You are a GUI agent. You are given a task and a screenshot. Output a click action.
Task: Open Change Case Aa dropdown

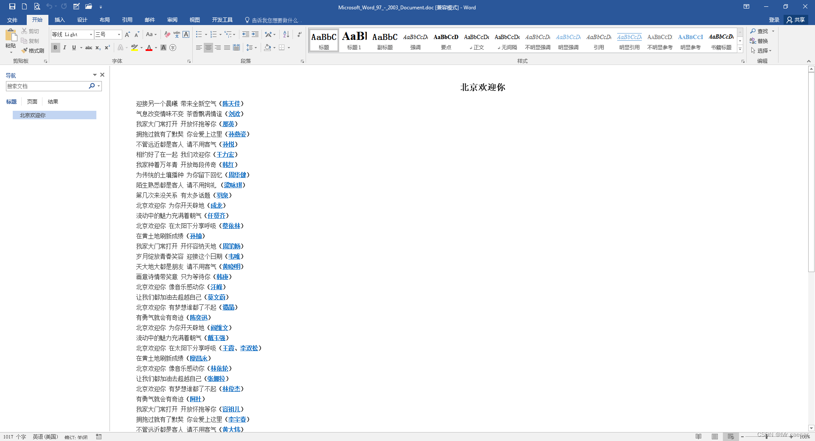click(x=152, y=34)
